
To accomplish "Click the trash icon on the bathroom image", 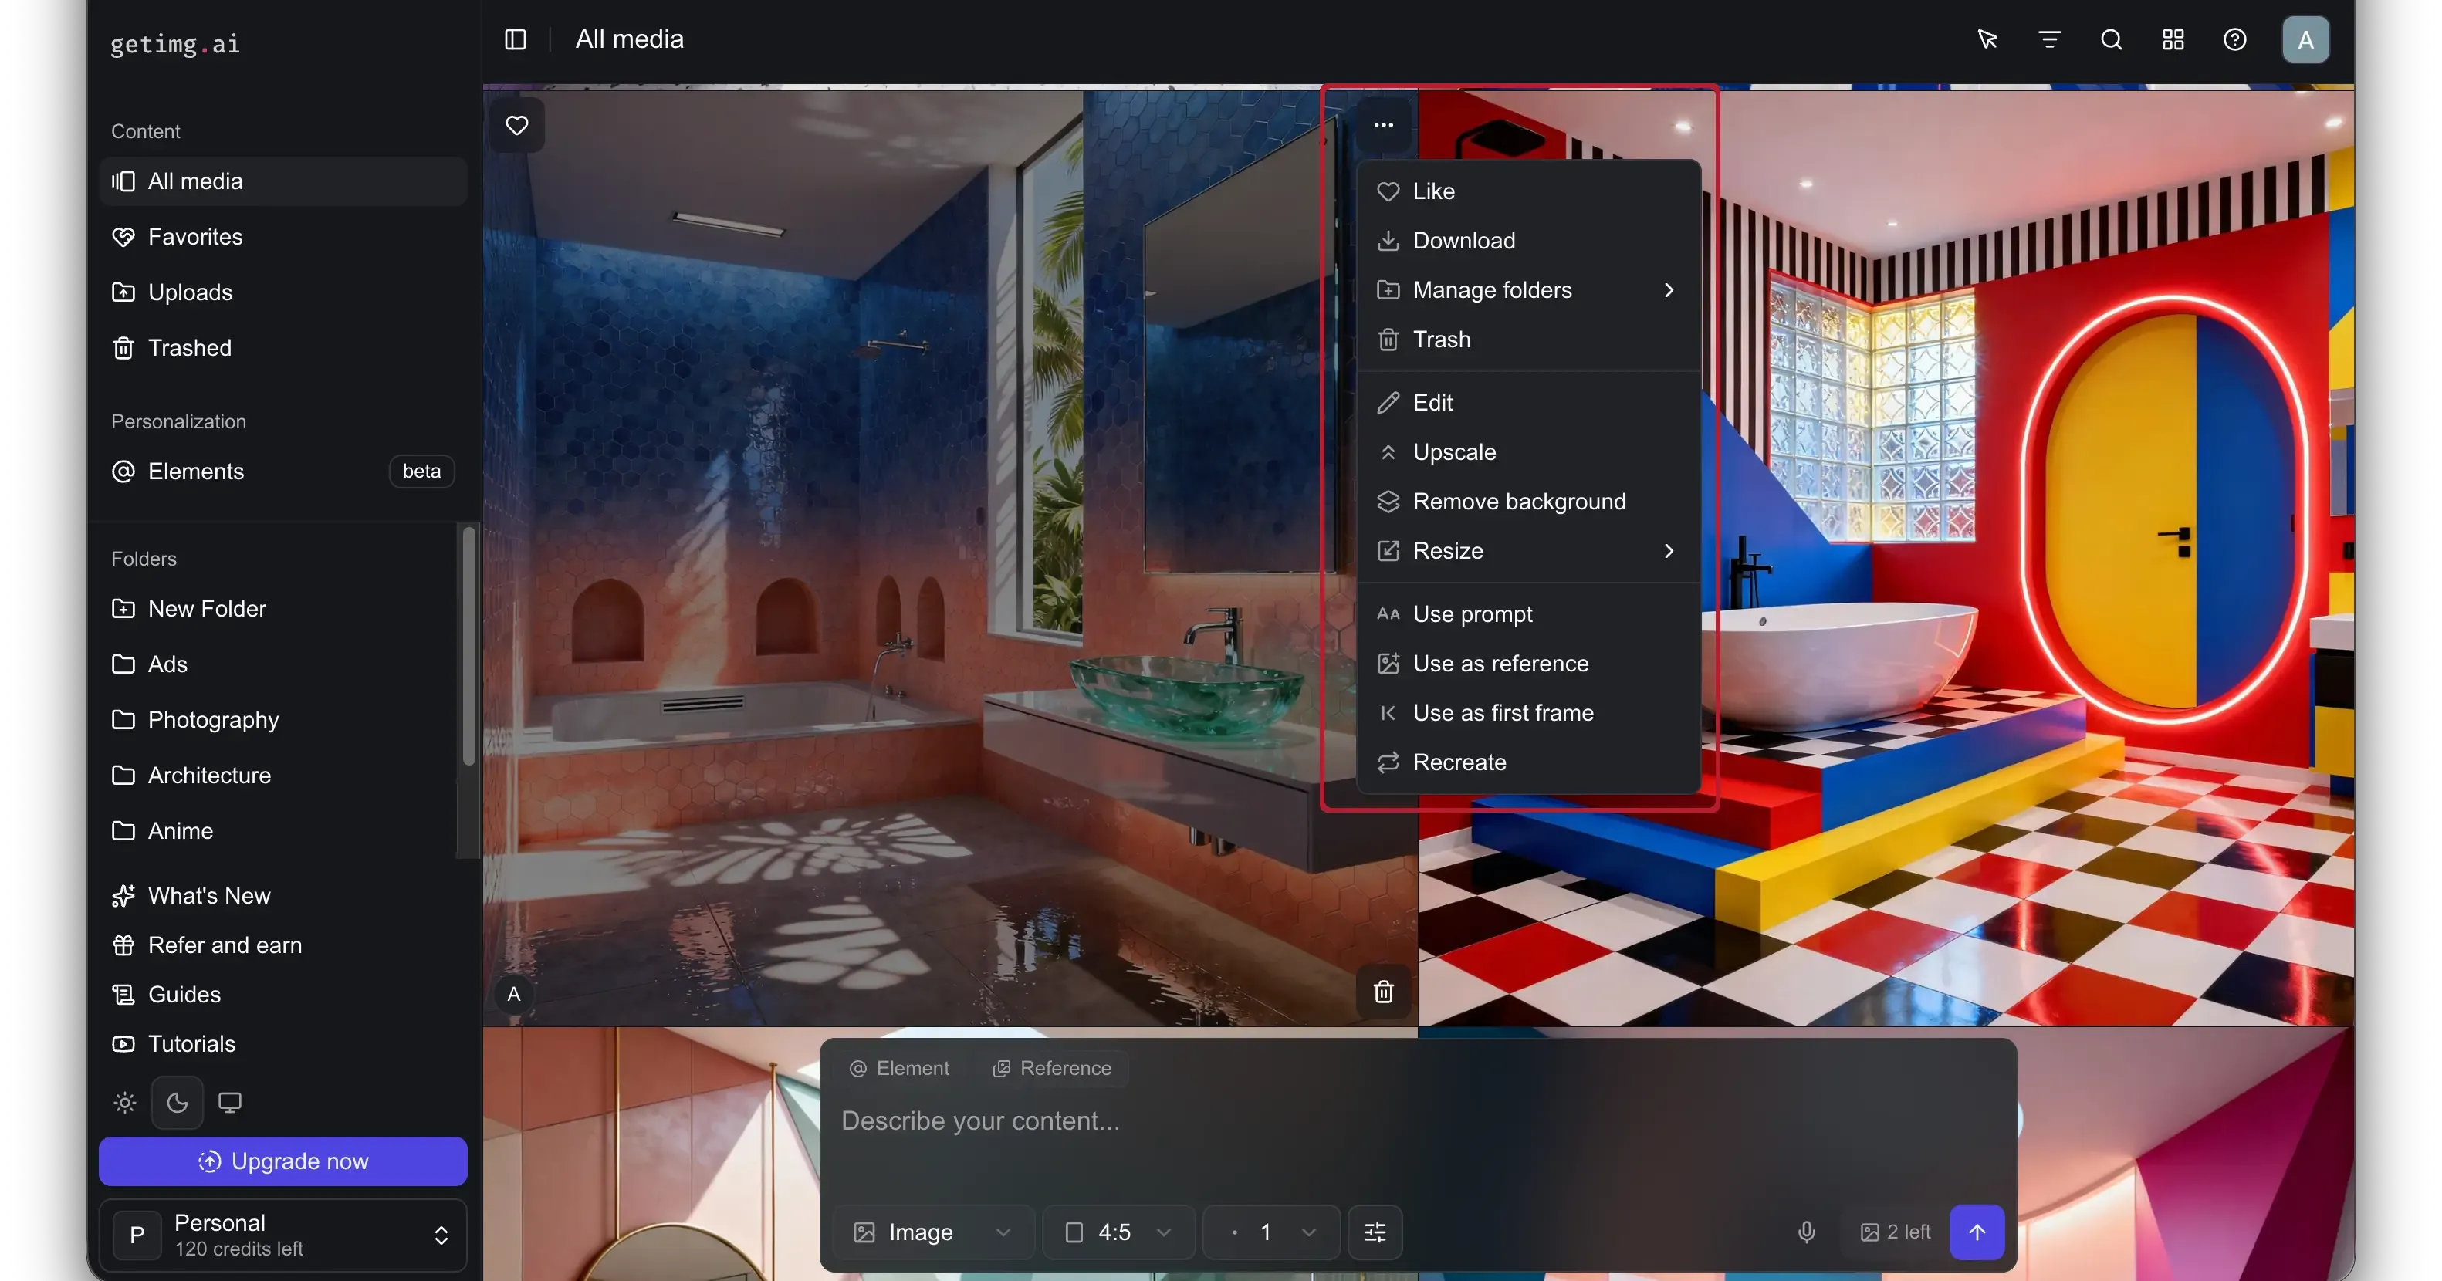I will (x=1383, y=991).
